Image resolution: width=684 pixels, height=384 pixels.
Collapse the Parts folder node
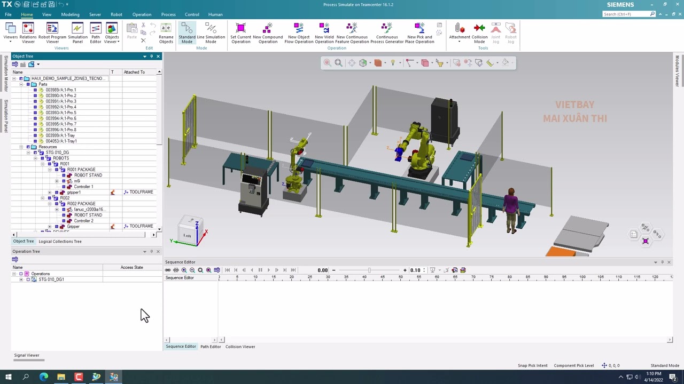[x=21, y=84]
